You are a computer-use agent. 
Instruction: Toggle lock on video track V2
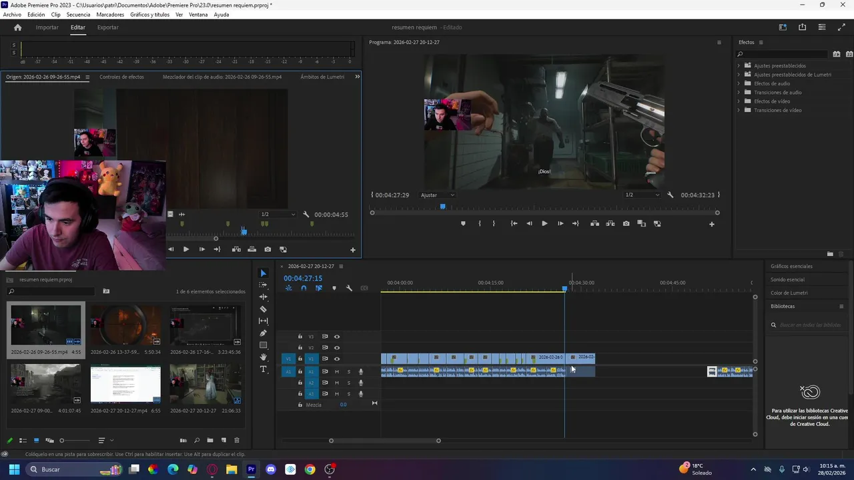coord(300,347)
